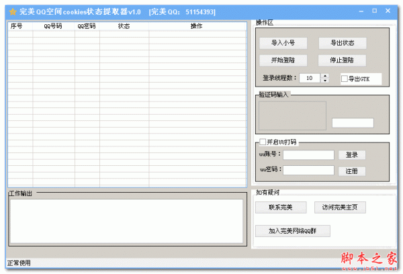Screen dimensions: 403x274
Task: Click the uu账号 input field
Action: (x=308, y=154)
